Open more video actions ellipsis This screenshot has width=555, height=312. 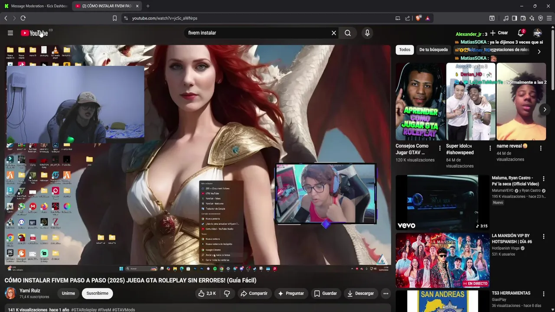point(385,293)
